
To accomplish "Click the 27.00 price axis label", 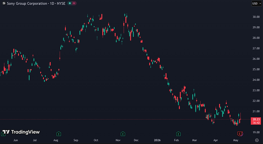I will tap(256, 48).
